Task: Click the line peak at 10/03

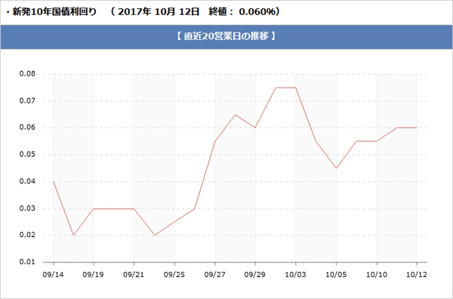Action: [x=295, y=88]
